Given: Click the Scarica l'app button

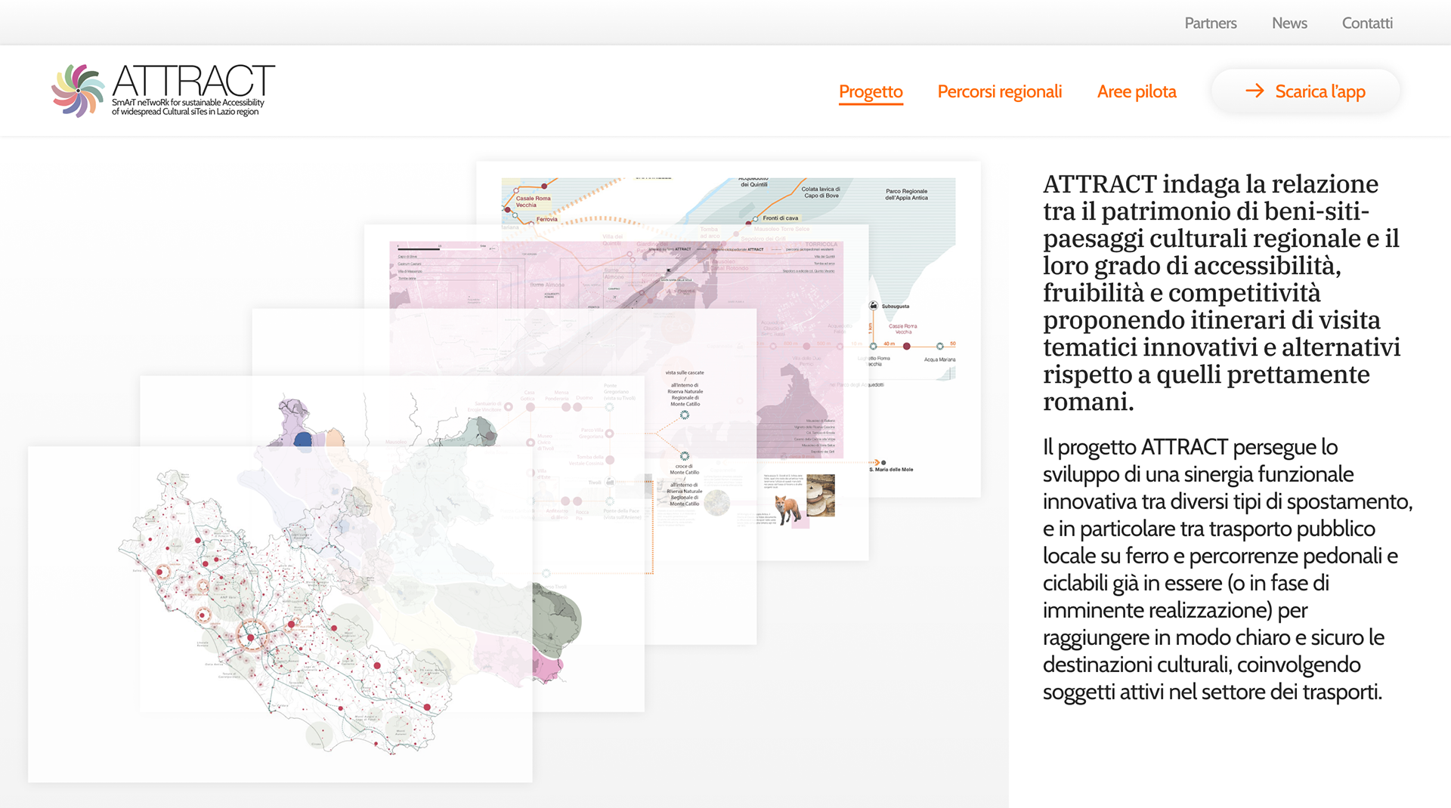Looking at the screenshot, I should coord(1305,91).
